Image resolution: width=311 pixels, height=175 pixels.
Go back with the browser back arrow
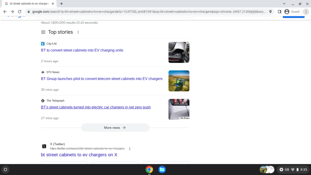coord(5,12)
